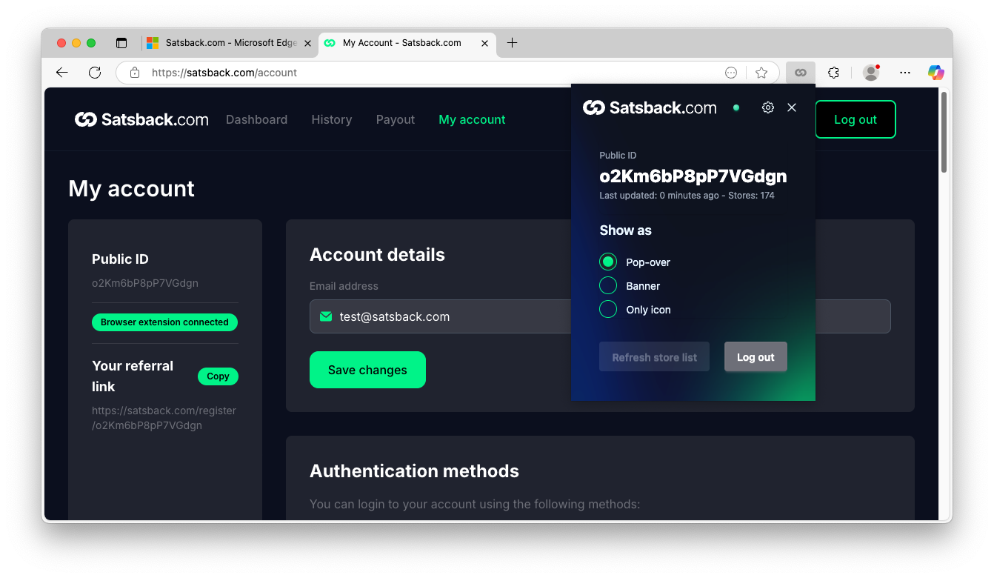994x578 pixels.
Task: Switch to the Satsback.com - Microsoft Edge tab
Action: [230, 43]
